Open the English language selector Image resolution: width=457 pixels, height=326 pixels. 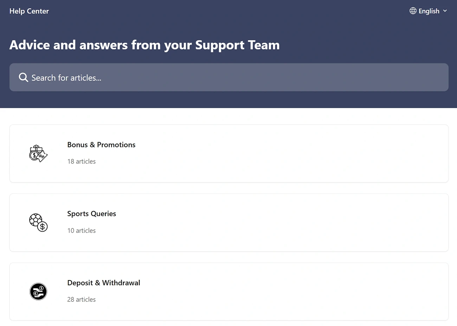pyautogui.click(x=429, y=11)
